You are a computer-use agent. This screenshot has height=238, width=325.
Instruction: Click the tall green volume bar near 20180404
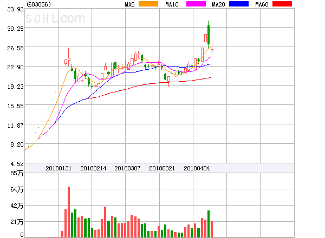coord(209,224)
